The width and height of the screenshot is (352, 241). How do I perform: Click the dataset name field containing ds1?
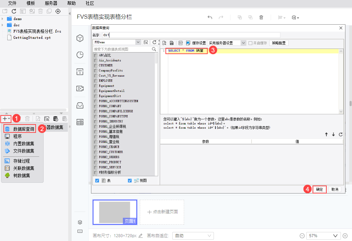click(x=191, y=35)
